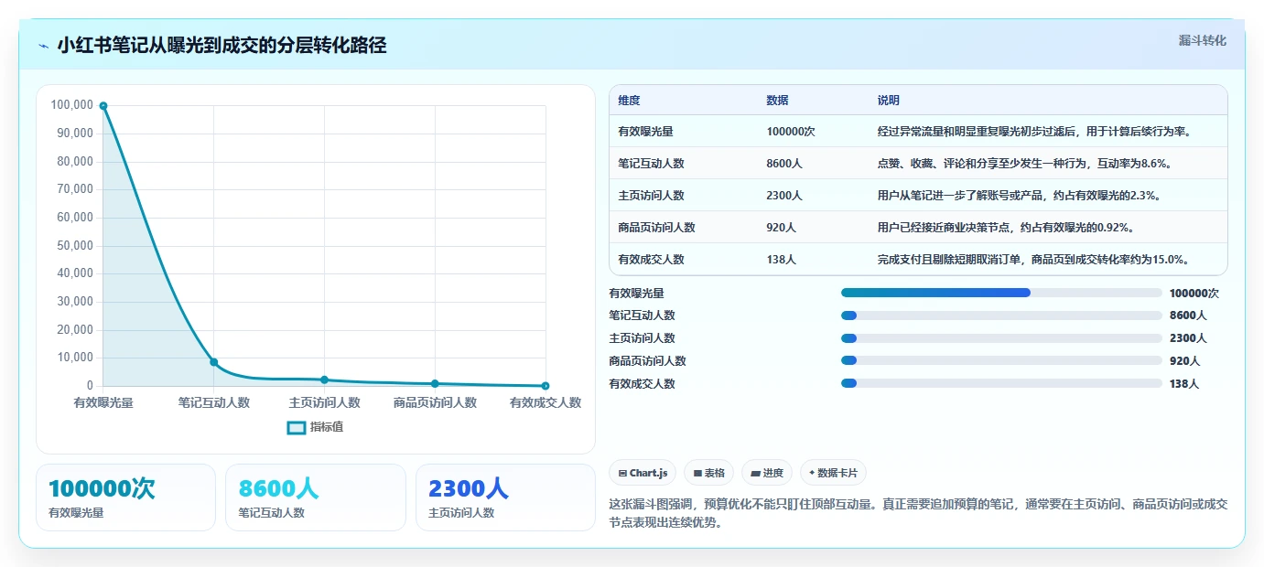Viewport: 1264px width, 567px height.
Task: Click the 10,000 y-axis label
Action: pos(75,358)
